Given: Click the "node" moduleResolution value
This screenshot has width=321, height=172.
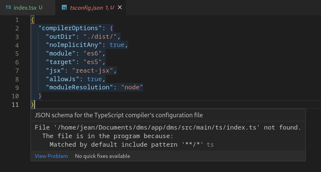Looking at the screenshot, I should [132, 87].
